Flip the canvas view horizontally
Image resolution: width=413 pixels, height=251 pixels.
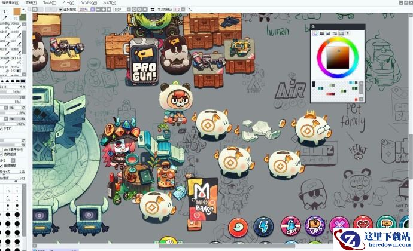(152, 9)
